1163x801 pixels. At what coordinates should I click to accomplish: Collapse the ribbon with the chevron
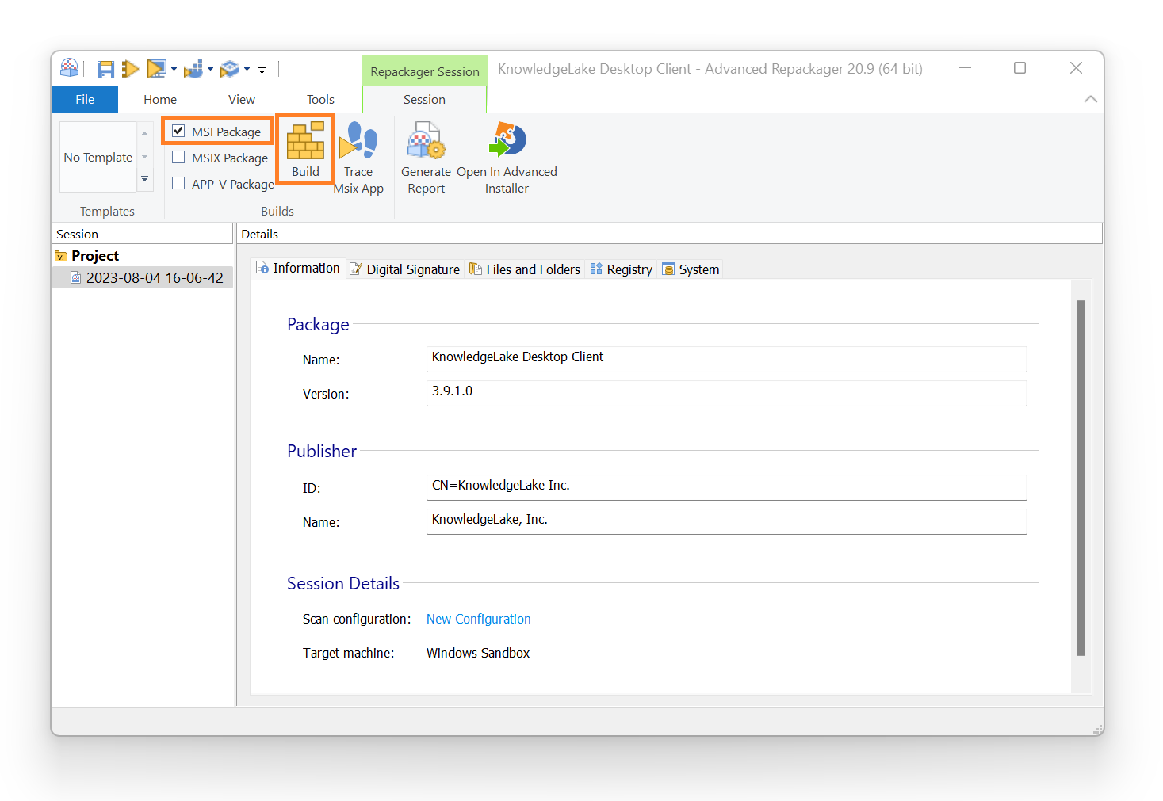(x=1091, y=99)
